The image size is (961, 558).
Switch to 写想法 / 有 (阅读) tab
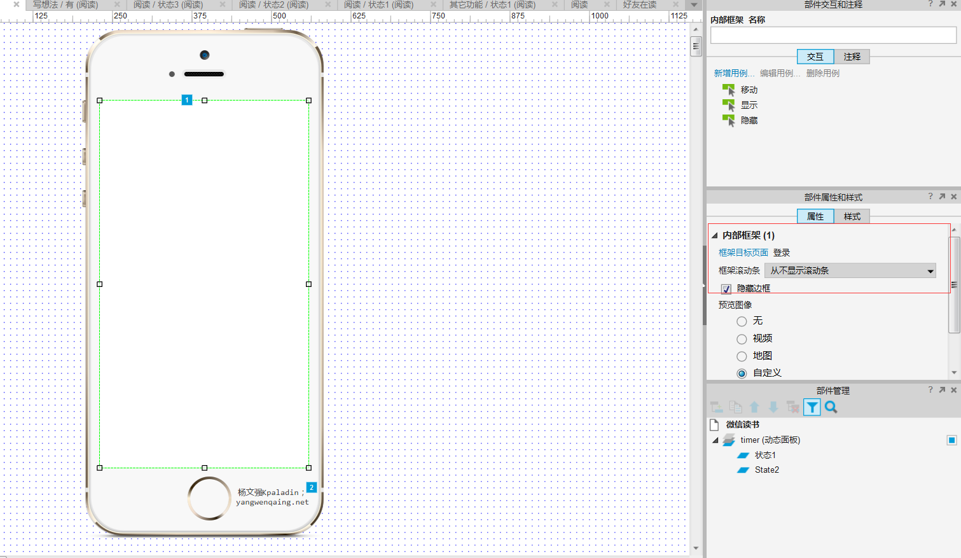[66, 4]
